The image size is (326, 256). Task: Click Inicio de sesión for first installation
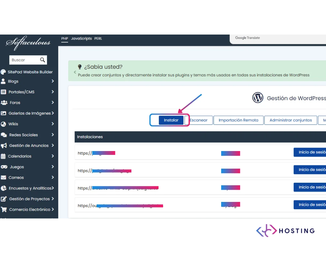tap(310, 152)
